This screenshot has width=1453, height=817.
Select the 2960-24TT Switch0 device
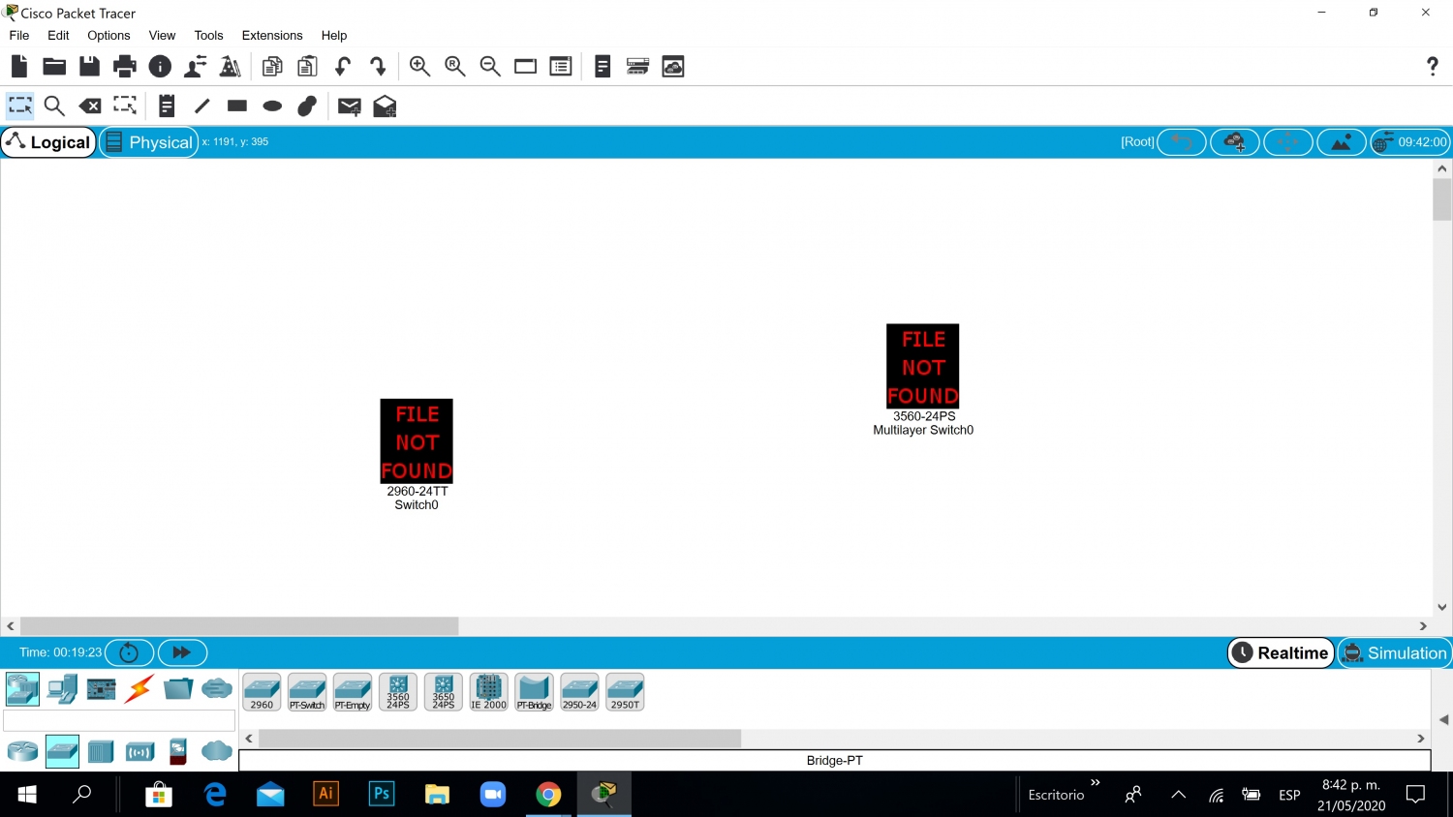[417, 441]
